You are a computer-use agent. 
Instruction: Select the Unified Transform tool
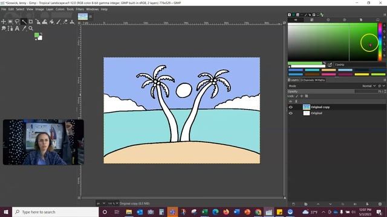pos(37,22)
